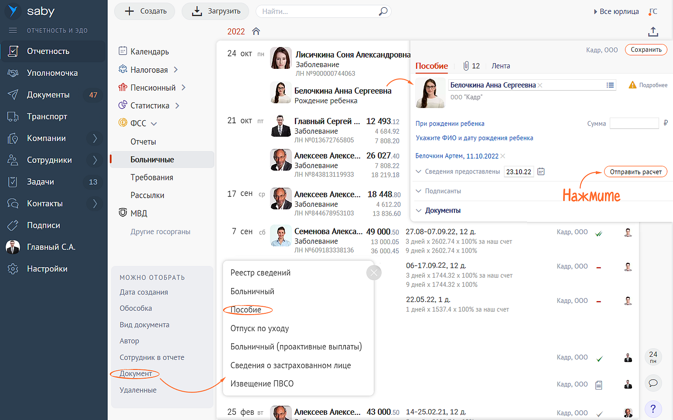Open the chat speech bubble icon
Viewport: 673px width, 420px height.
pos(653,383)
